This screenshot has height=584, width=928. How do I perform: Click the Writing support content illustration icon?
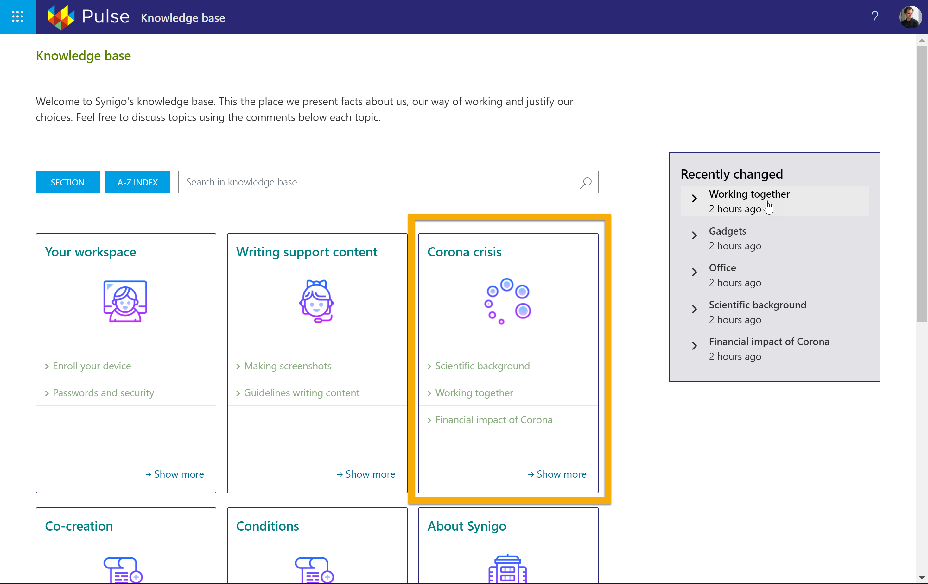pyautogui.click(x=316, y=301)
